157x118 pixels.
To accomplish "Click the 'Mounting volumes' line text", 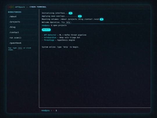I will click(70, 19).
